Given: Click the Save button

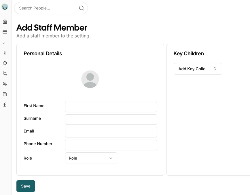Looking at the screenshot, I should click(x=26, y=186).
